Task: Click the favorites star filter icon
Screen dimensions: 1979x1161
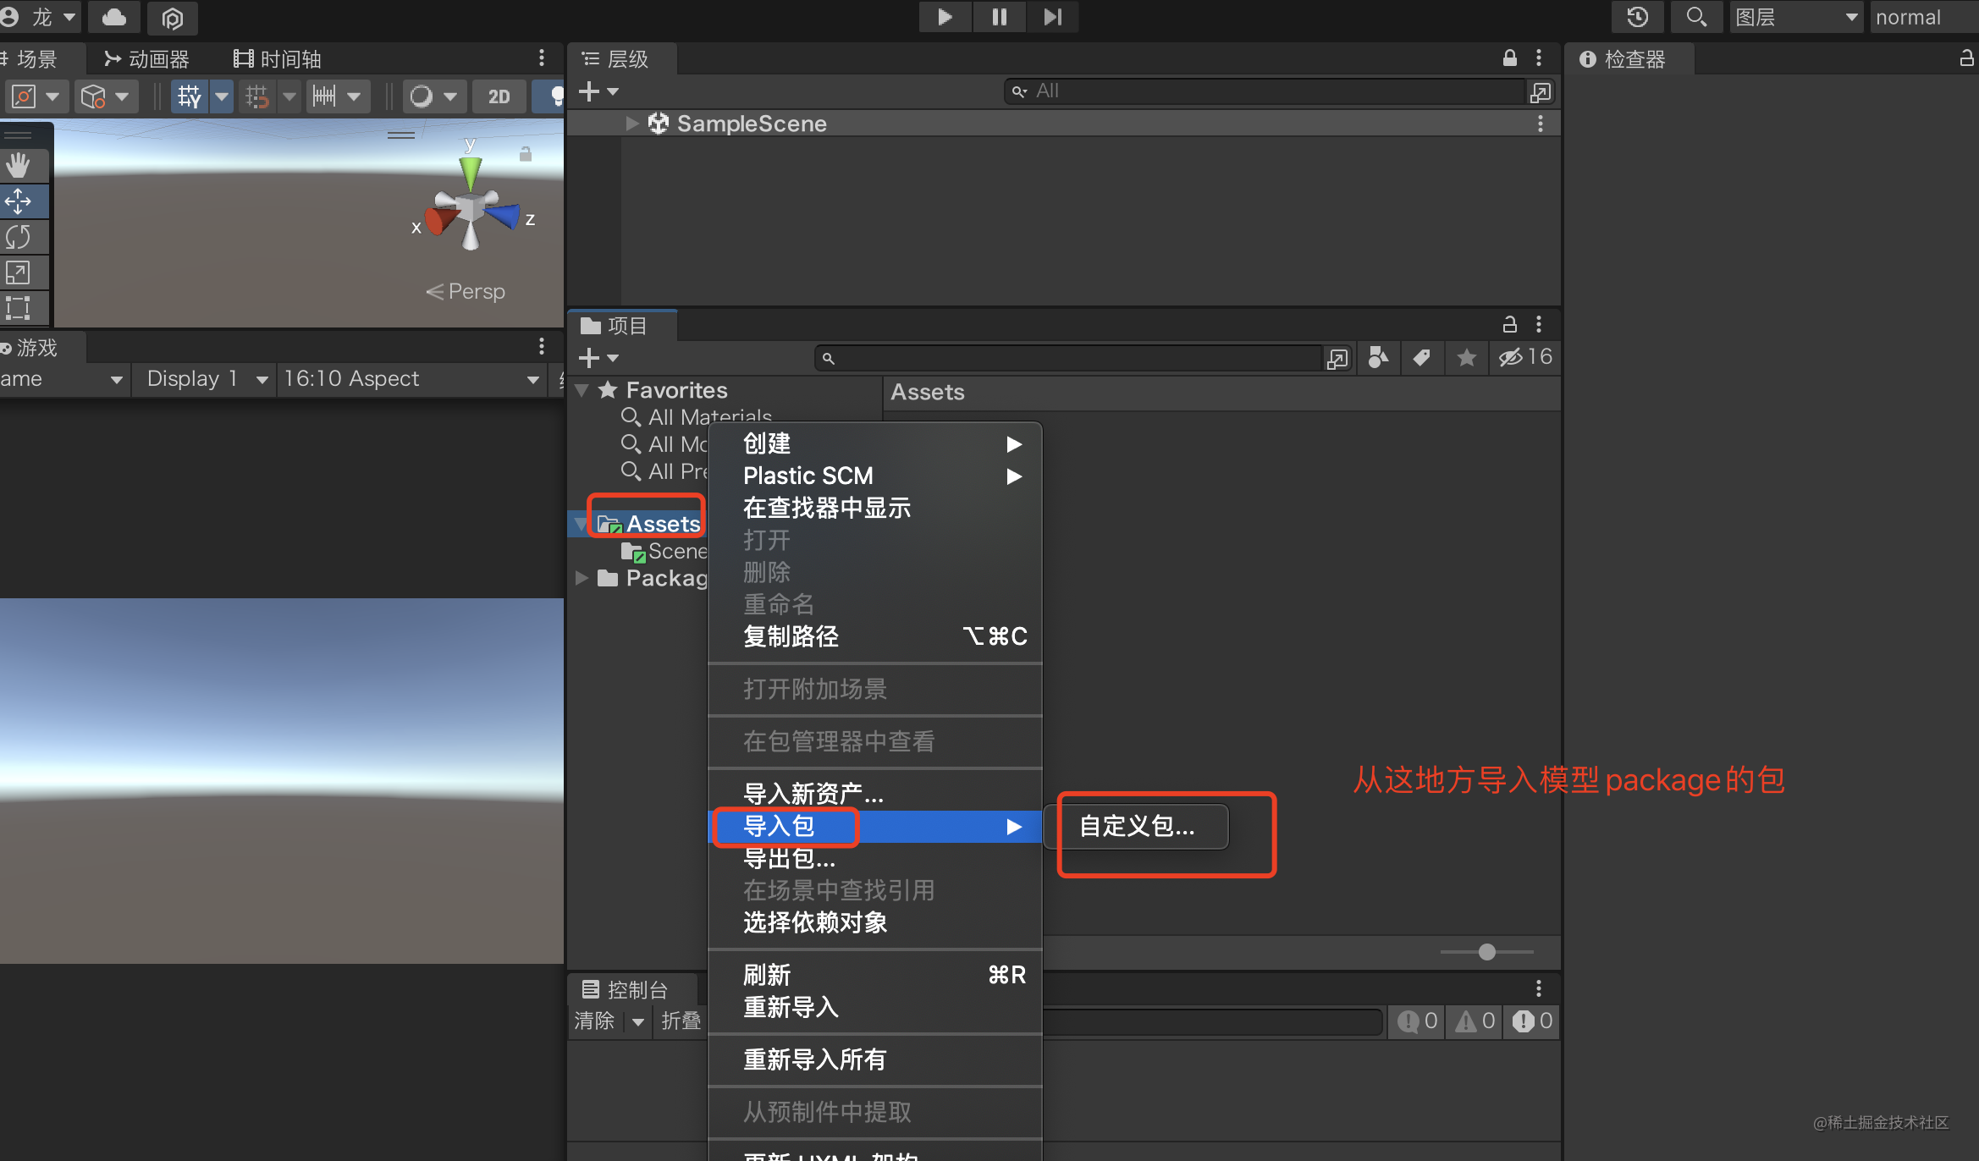Action: point(1466,358)
